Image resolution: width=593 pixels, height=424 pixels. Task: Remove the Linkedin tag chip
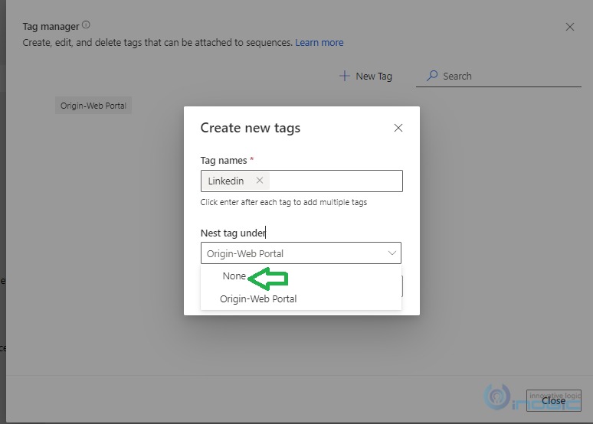click(260, 181)
